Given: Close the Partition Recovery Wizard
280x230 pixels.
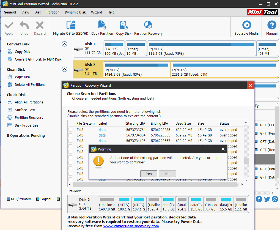Looking at the screenshot, I should coord(251,85).
